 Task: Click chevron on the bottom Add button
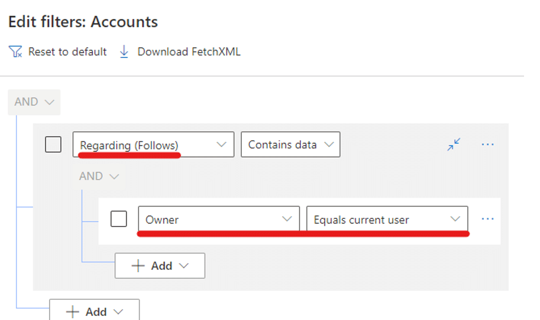(x=118, y=312)
